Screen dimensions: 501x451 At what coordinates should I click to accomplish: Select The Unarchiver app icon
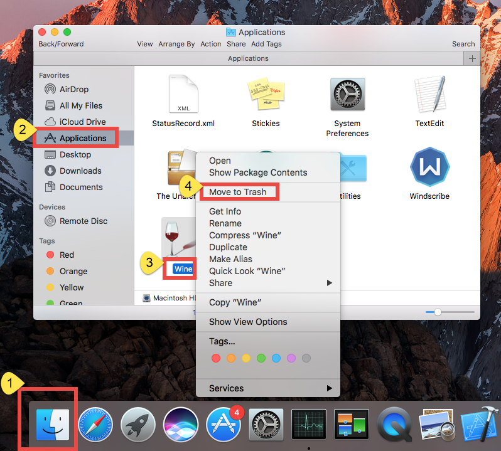click(x=182, y=167)
